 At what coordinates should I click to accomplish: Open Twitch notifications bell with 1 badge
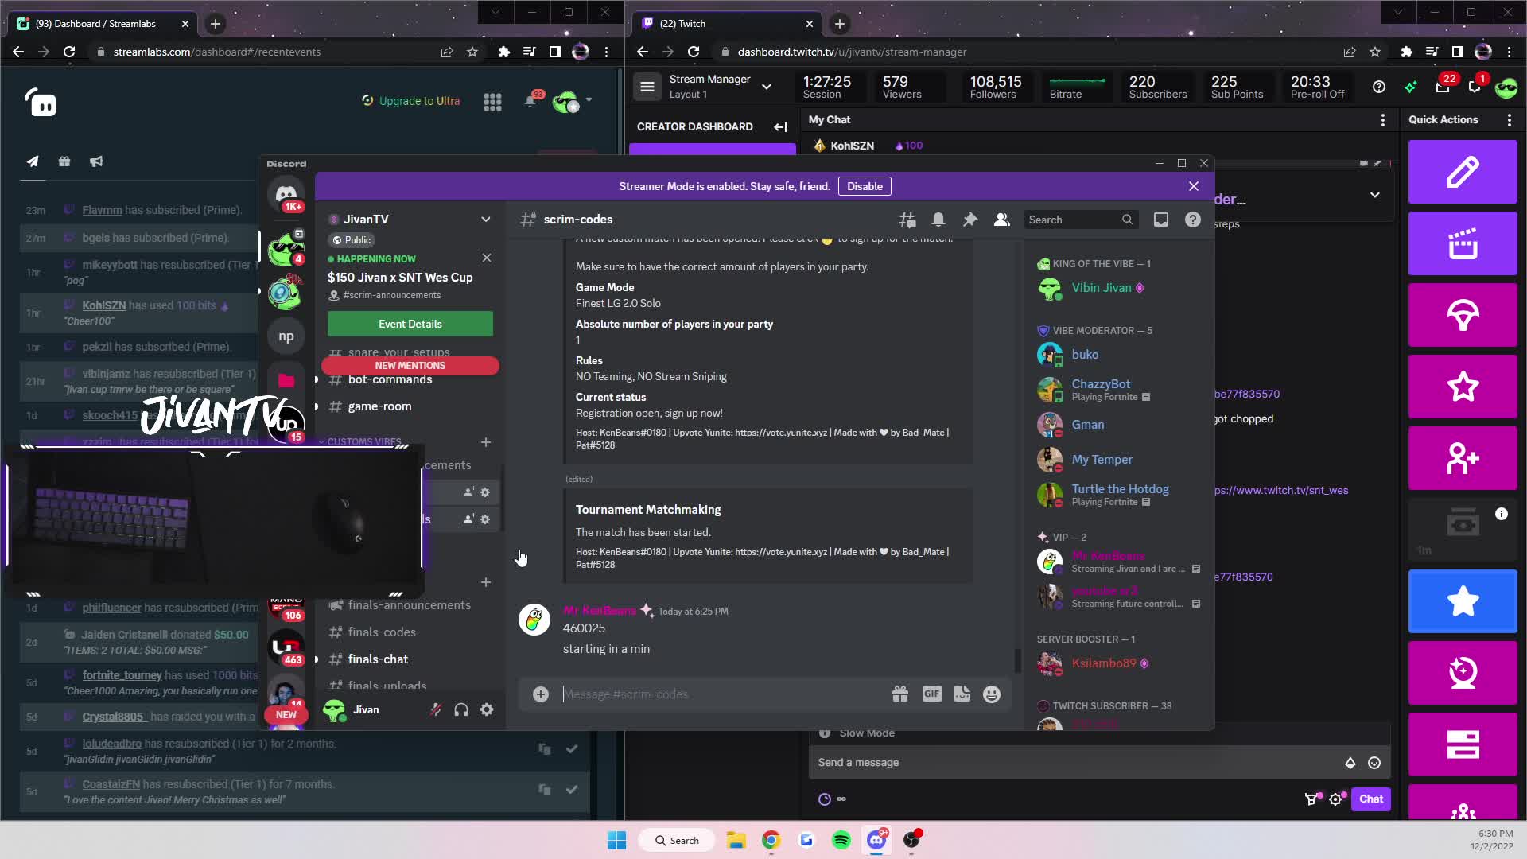pyautogui.click(x=1476, y=86)
